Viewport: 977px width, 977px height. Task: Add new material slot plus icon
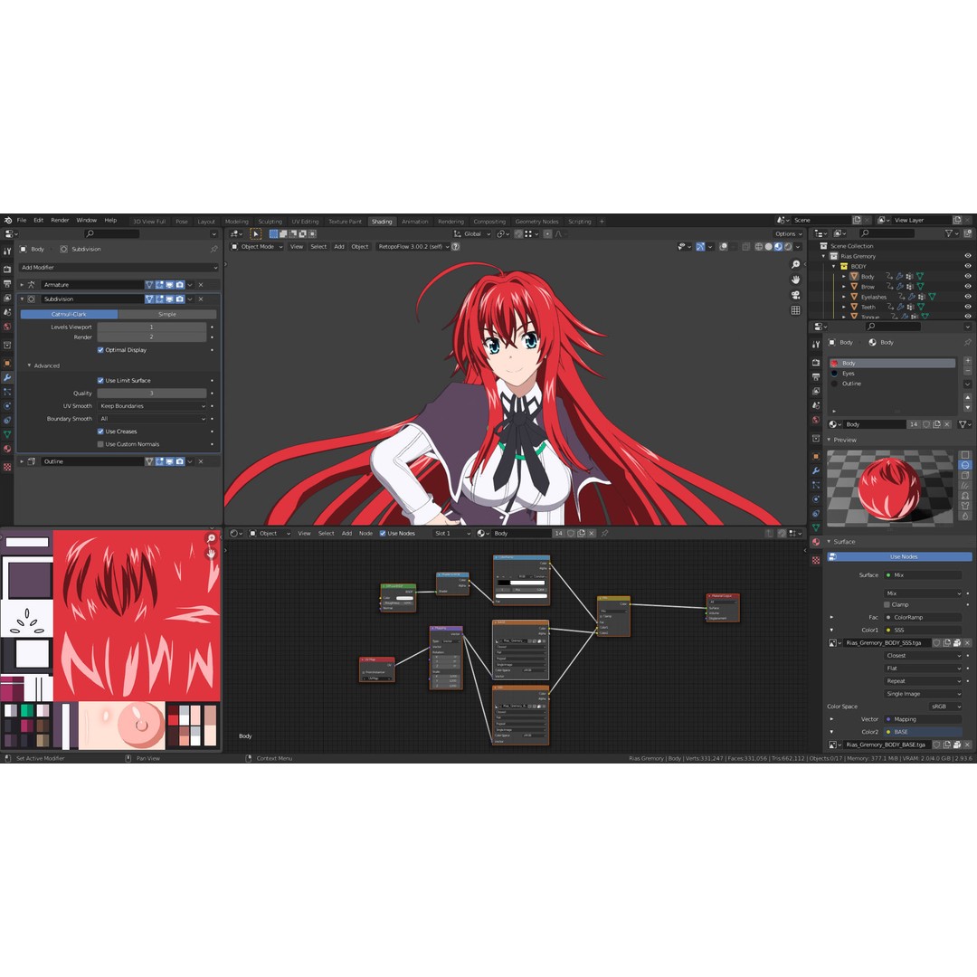(968, 361)
